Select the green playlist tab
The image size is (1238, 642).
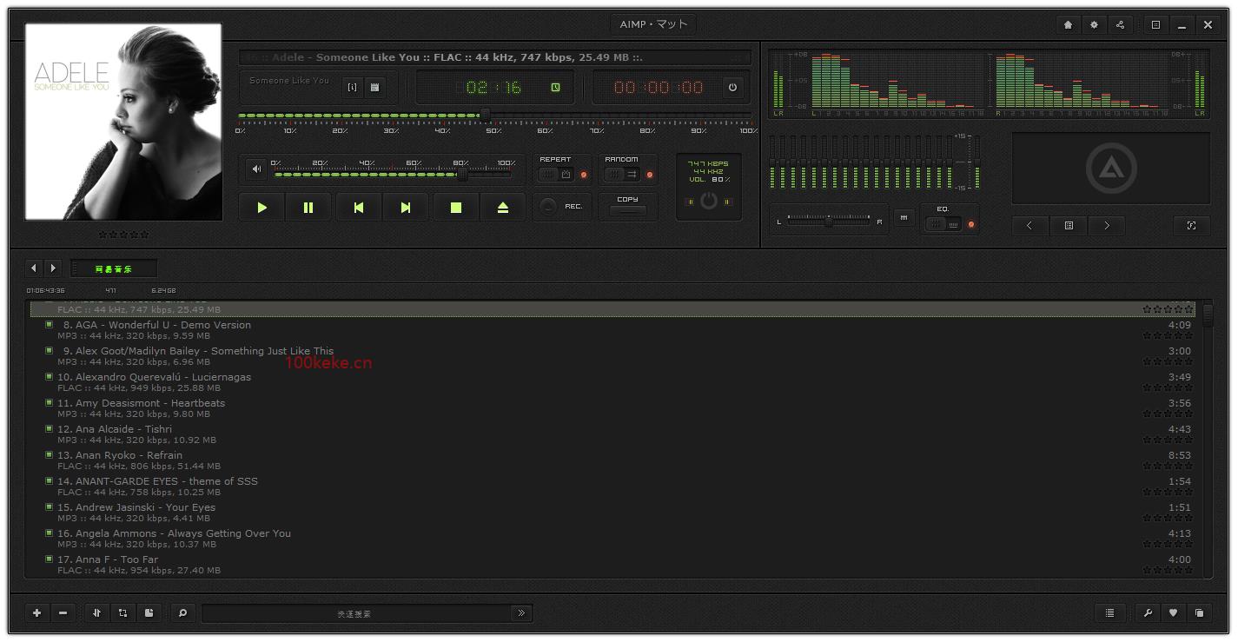tap(114, 269)
